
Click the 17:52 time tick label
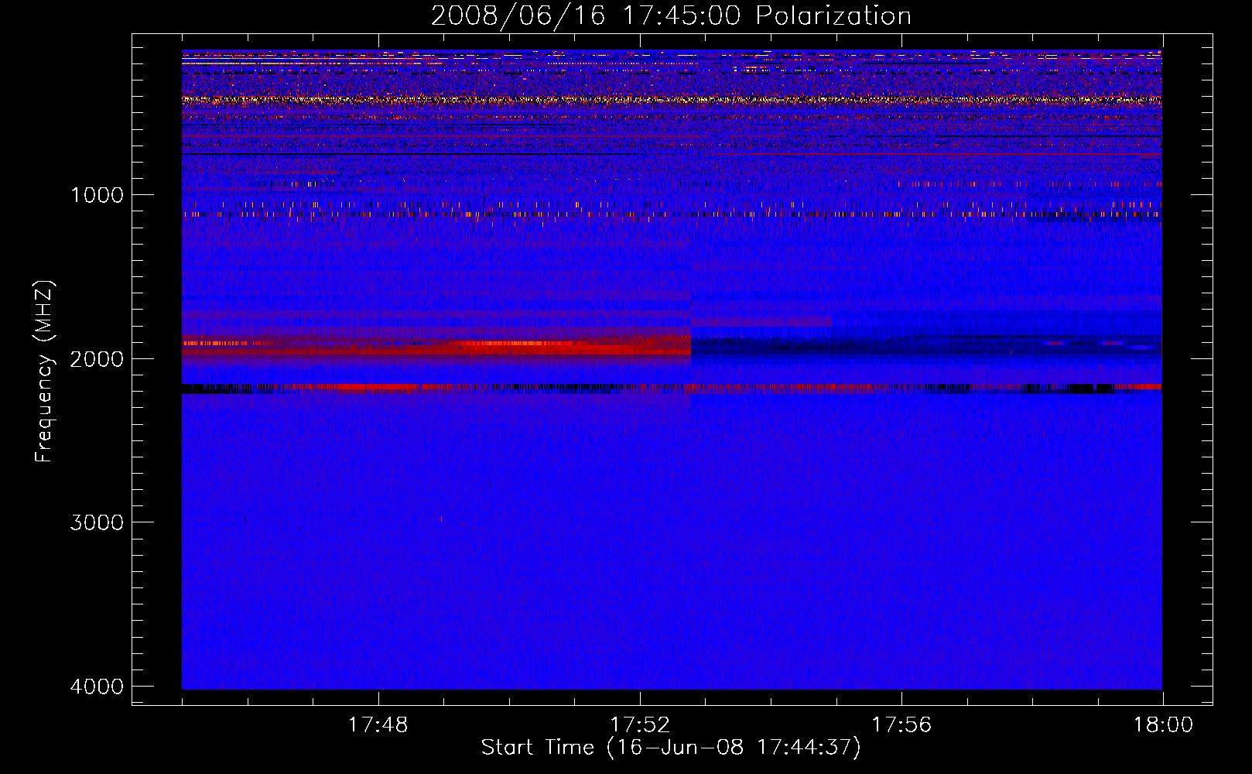(640, 725)
